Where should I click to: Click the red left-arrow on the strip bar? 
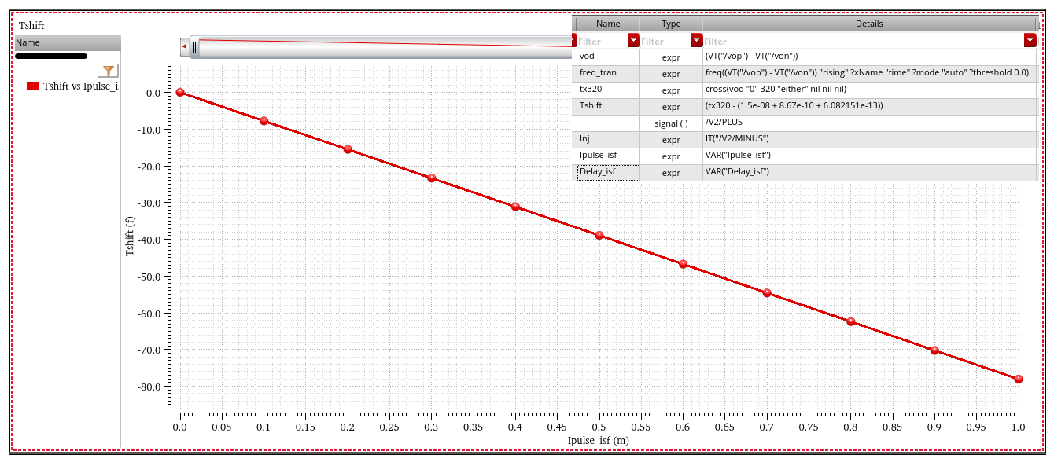point(184,48)
